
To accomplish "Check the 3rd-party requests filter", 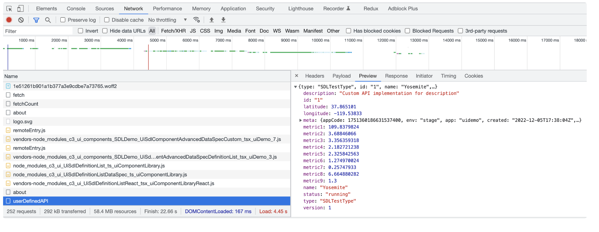I will coord(460,31).
